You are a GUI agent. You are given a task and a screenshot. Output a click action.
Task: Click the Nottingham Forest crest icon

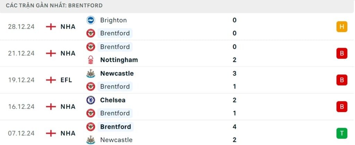click(x=90, y=60)
